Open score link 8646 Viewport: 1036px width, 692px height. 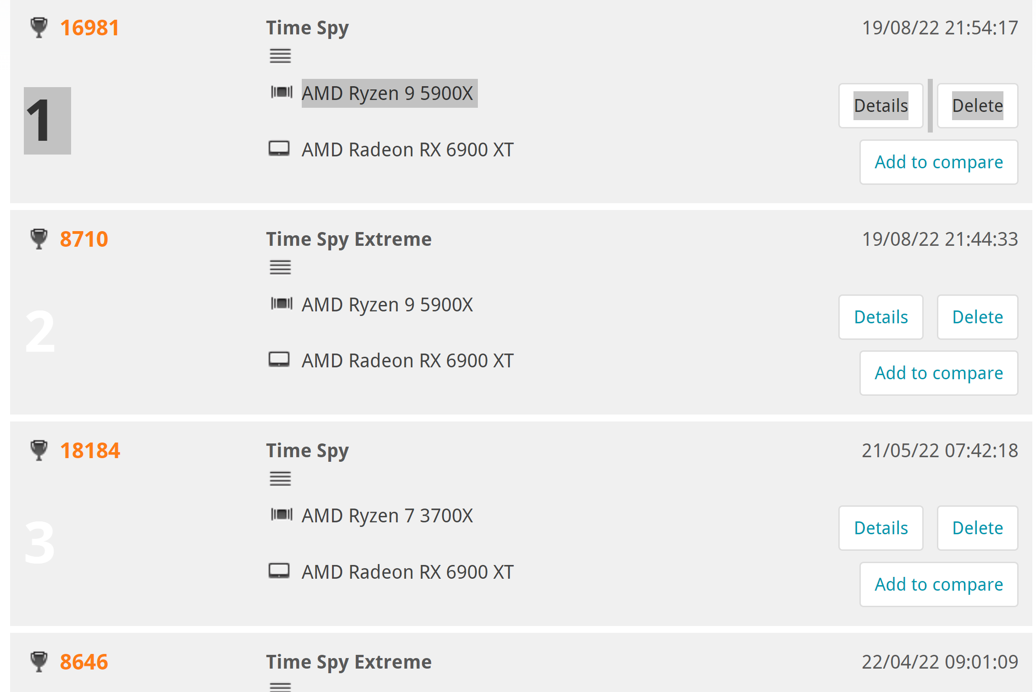(x=84, y=662)
